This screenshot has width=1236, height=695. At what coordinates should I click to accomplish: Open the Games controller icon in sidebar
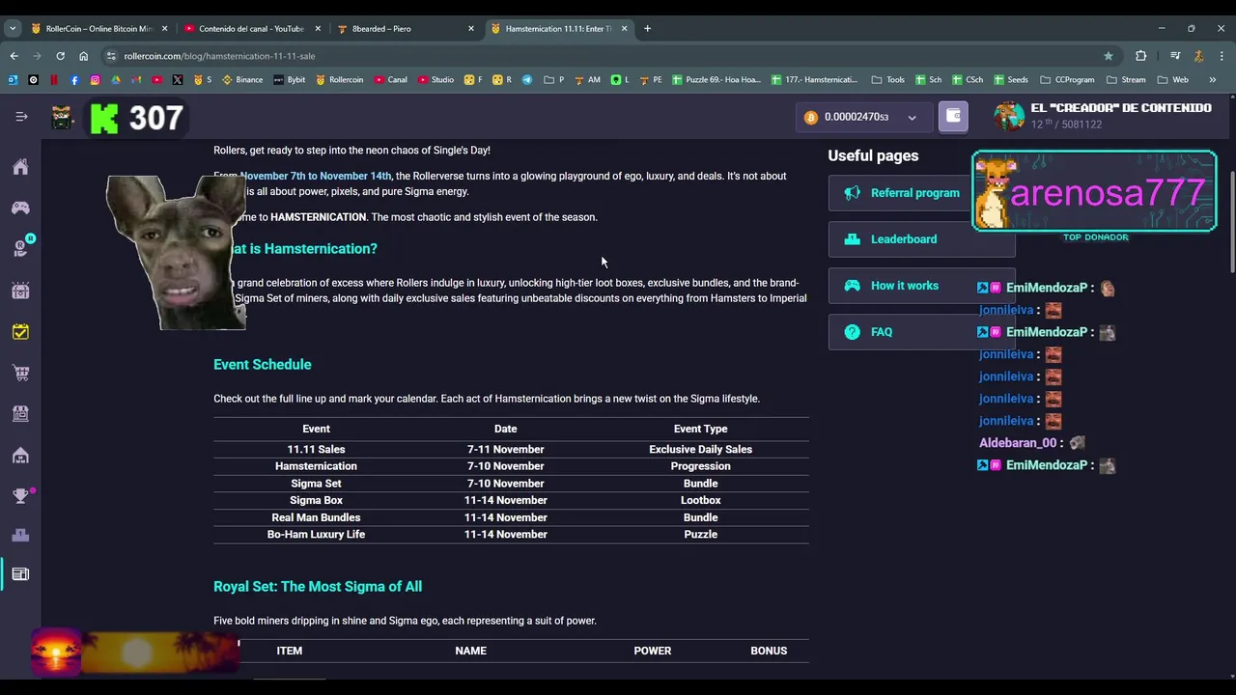click(x=20, y=208)
